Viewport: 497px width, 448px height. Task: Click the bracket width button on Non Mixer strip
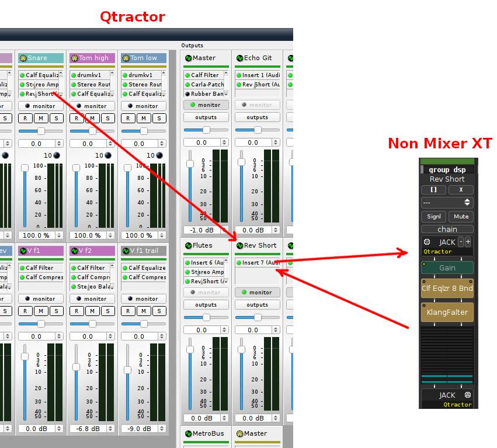pyautogui.click(x=433, y=190)
